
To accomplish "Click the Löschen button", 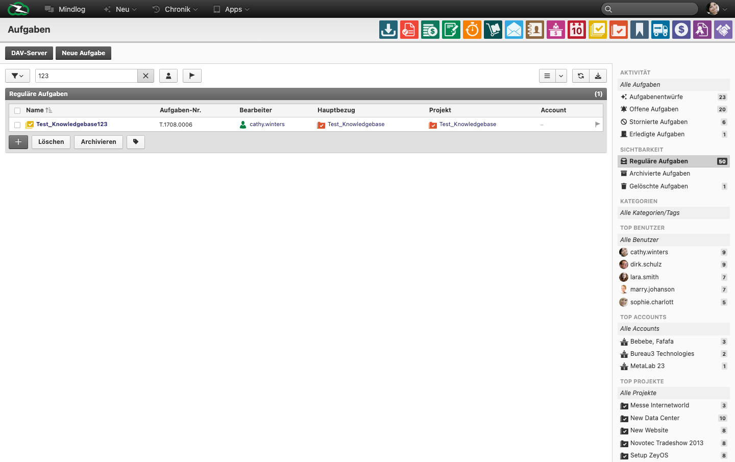I will tap(51, 142).
